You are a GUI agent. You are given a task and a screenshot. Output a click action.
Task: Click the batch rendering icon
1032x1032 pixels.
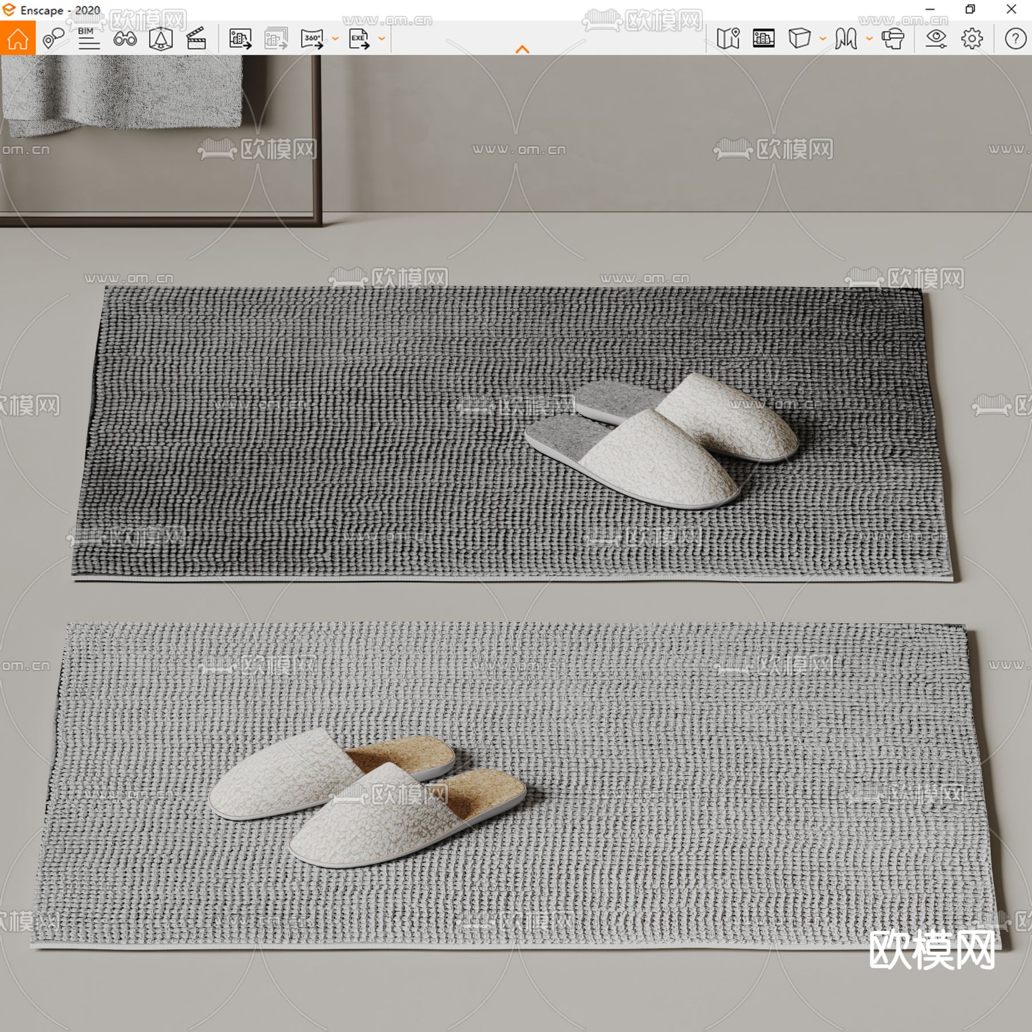click(x=276, y=39)
